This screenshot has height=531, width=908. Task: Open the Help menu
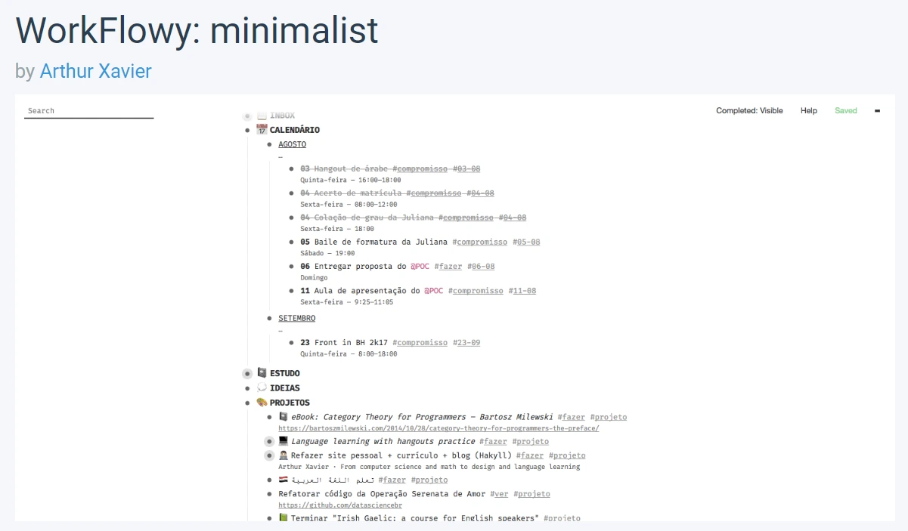(x=809, y=111)
